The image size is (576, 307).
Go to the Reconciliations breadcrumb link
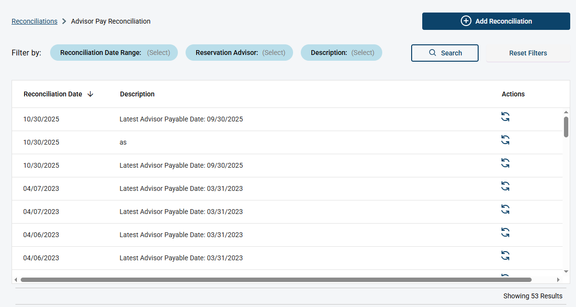click(x=35, y=21)
